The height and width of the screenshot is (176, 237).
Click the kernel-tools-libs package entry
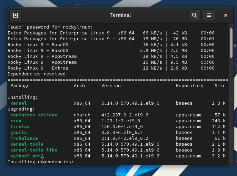pyautogui.click(x=34, y=150)
